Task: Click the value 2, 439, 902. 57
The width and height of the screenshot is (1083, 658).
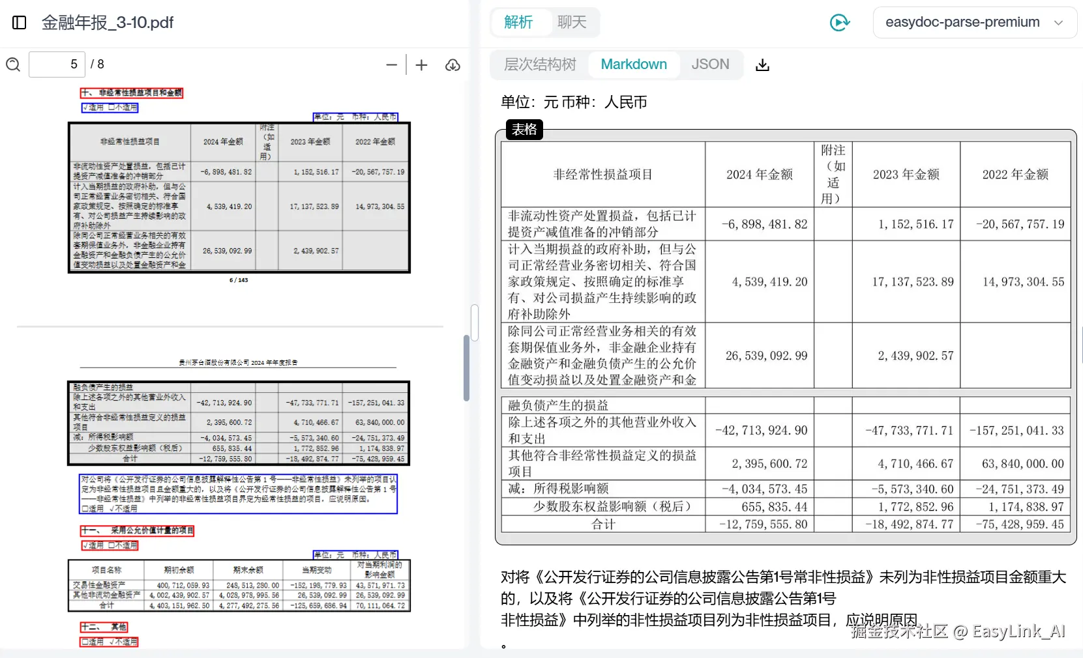Action: (x=915, y=356)
